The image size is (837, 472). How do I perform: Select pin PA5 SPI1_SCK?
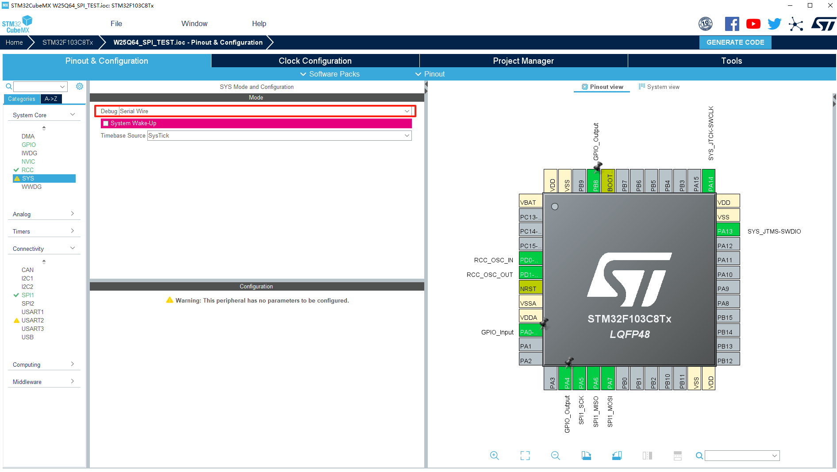pyautogui.click(x=579, y=378)
